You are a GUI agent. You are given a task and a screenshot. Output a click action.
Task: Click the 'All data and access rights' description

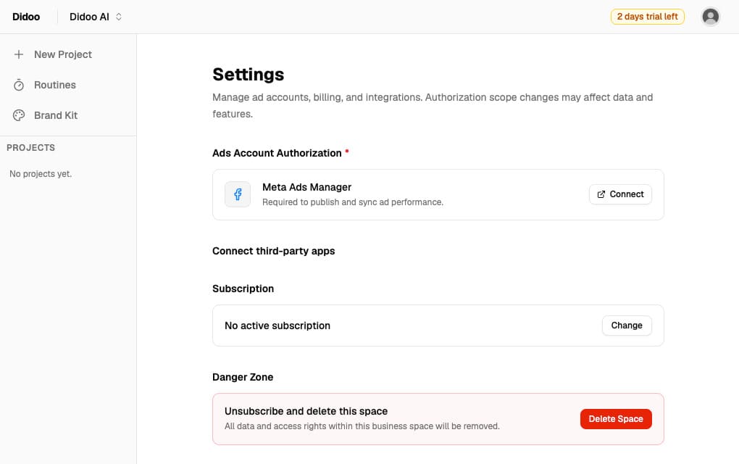362,426
